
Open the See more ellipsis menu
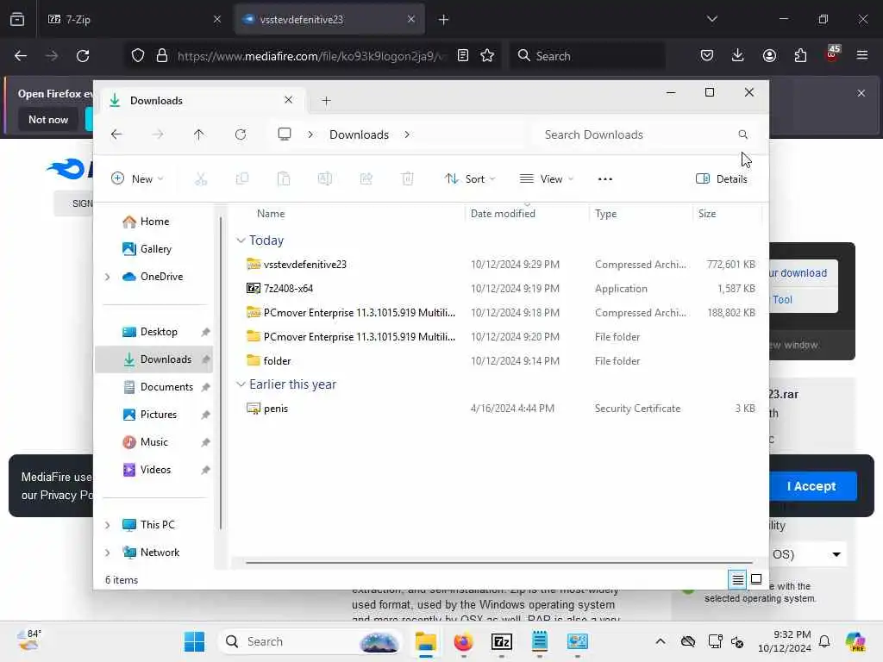coord(604,179)
